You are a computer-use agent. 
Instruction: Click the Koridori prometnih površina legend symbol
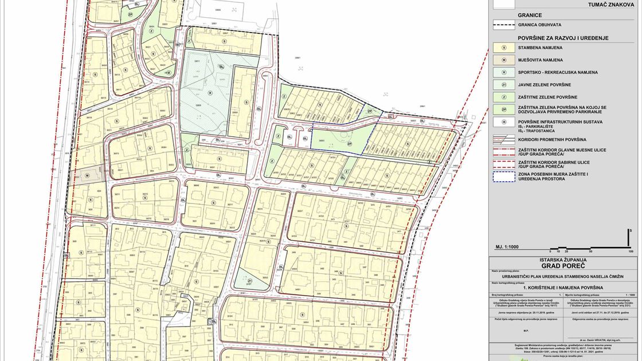click(x=504, y=139)
